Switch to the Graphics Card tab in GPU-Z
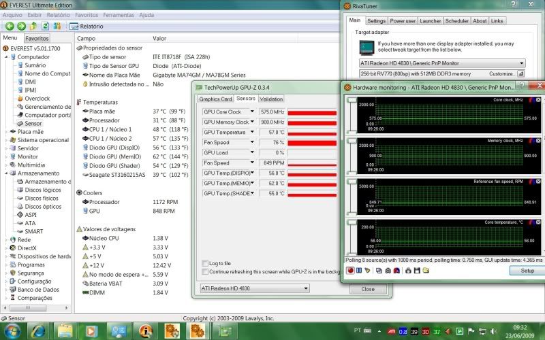545x340 pixels. (x=215, y=99)
